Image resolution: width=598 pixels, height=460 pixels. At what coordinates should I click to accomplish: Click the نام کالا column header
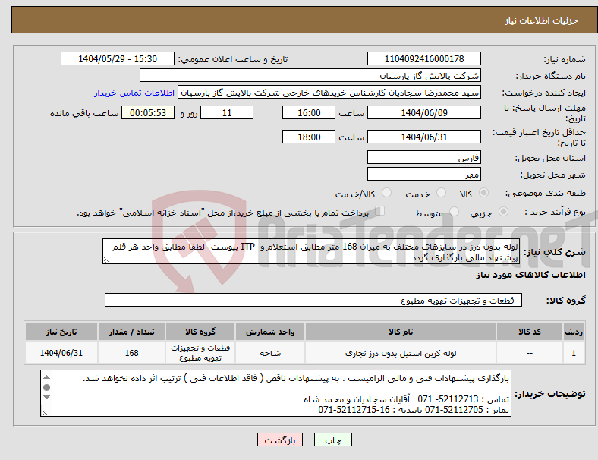point(401,332)
